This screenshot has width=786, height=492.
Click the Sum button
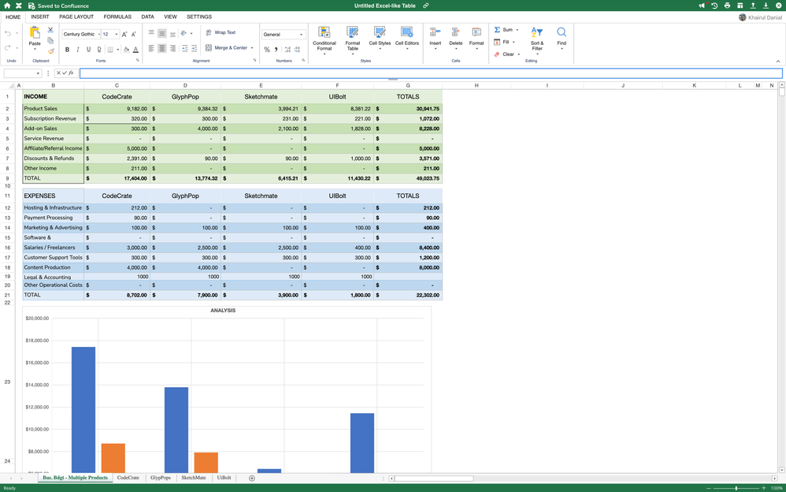click(506, 30)
